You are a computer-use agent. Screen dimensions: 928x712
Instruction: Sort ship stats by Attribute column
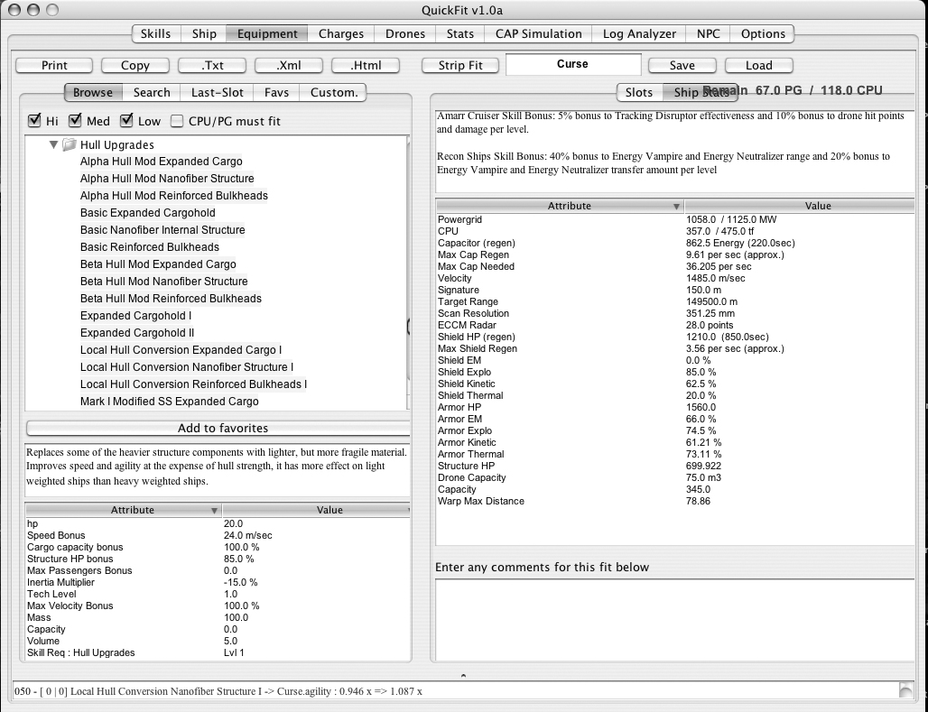point(560,206)
